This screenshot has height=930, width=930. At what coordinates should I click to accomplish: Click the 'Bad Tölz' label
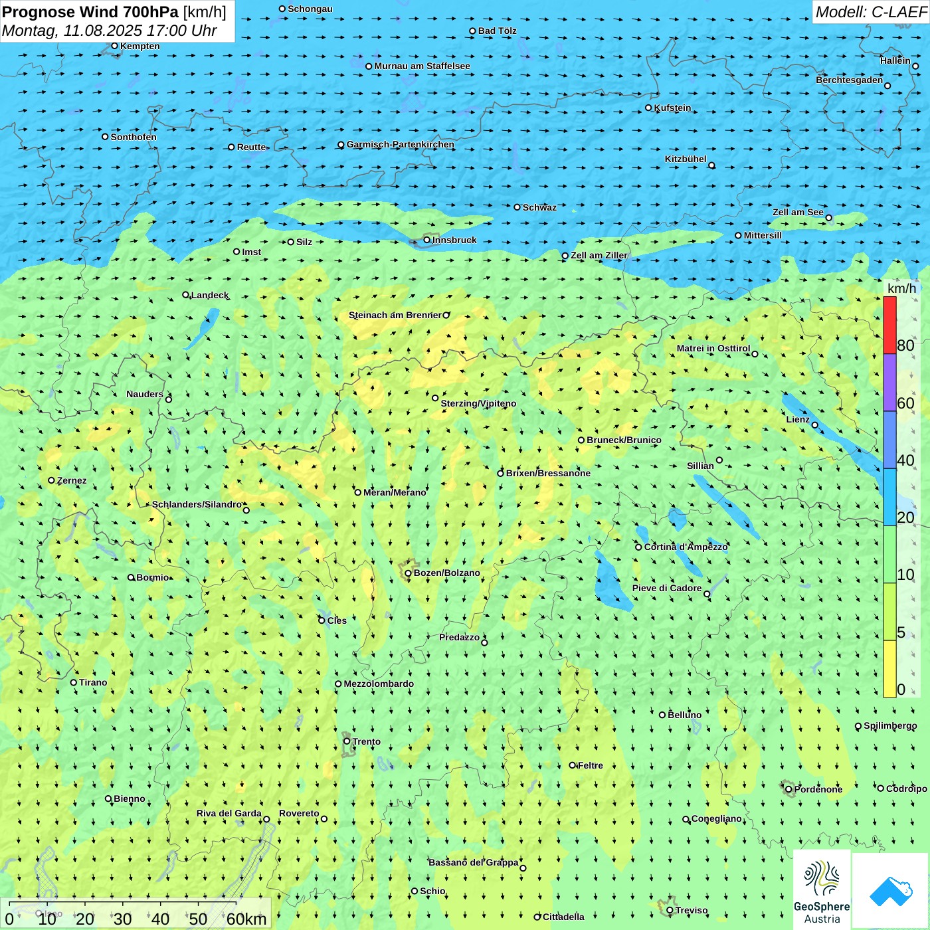[497, 31]
